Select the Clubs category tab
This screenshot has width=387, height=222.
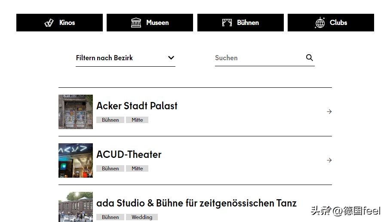pyautogui.click(x=331, y=23)
